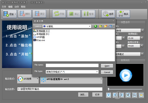Click the 打开 button beside 浏览
This screenshot has width=148, height=103.
click(x=97, y=94)
